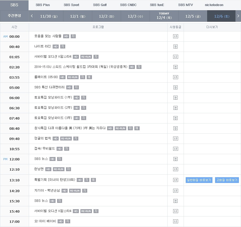Click SBS 뉴스 at 12:00
Screen dimensions: 241x227
coord(41,159)
